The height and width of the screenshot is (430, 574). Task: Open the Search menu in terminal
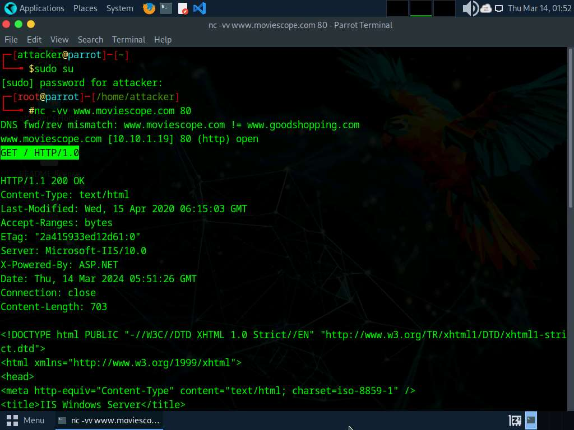pyautogui.click(x=90, y=40)
